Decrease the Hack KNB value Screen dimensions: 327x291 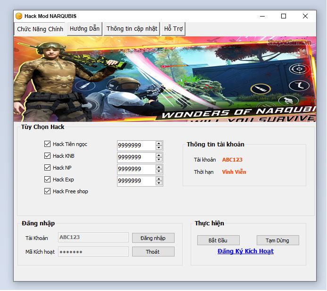pos(159,160)
